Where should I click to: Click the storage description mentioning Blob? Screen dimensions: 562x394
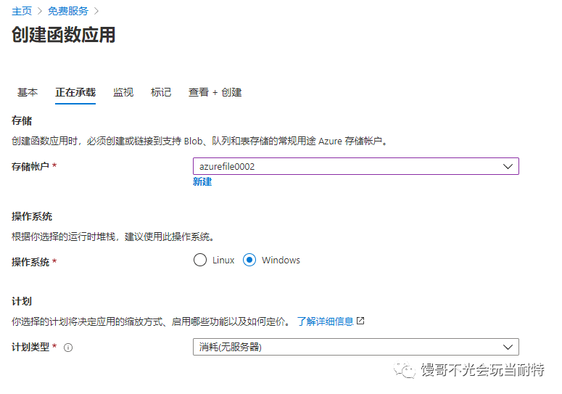pyautogui.click(x=200, y=141)
